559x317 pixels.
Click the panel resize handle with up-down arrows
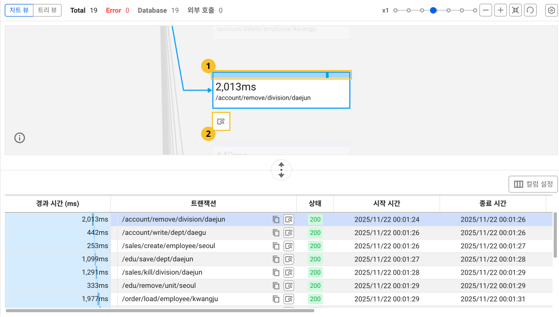click(x=281, y=170)
